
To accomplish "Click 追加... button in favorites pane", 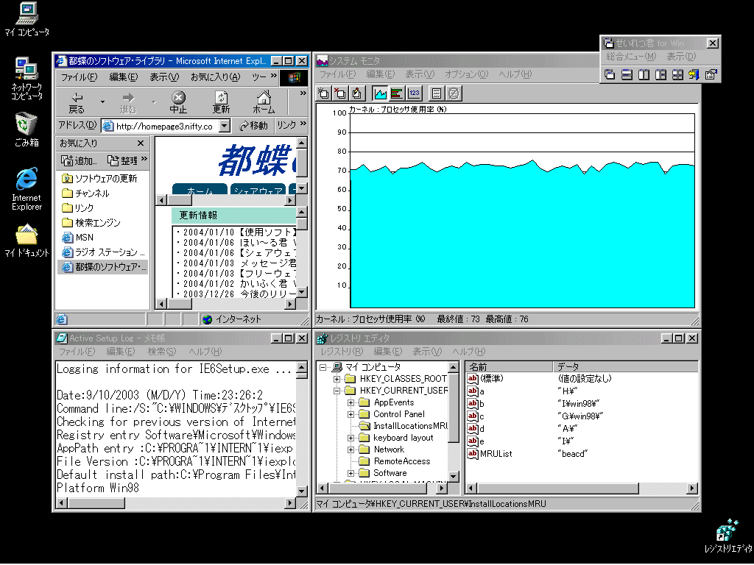I will [x=79, y=160].
